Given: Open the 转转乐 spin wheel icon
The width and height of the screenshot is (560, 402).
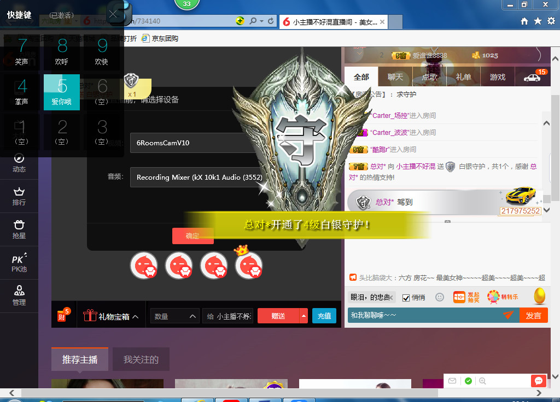Looking at the screenshot, I should pos(503,297).
